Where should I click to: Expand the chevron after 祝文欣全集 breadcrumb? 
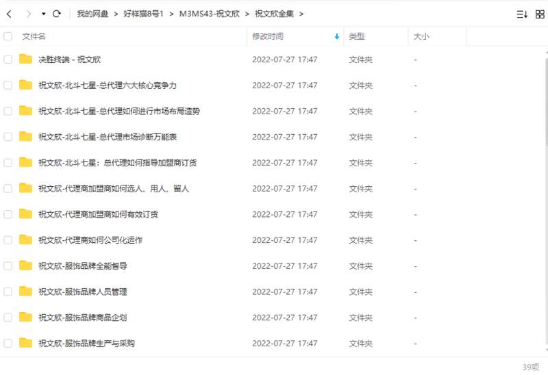tap(301, 14)
